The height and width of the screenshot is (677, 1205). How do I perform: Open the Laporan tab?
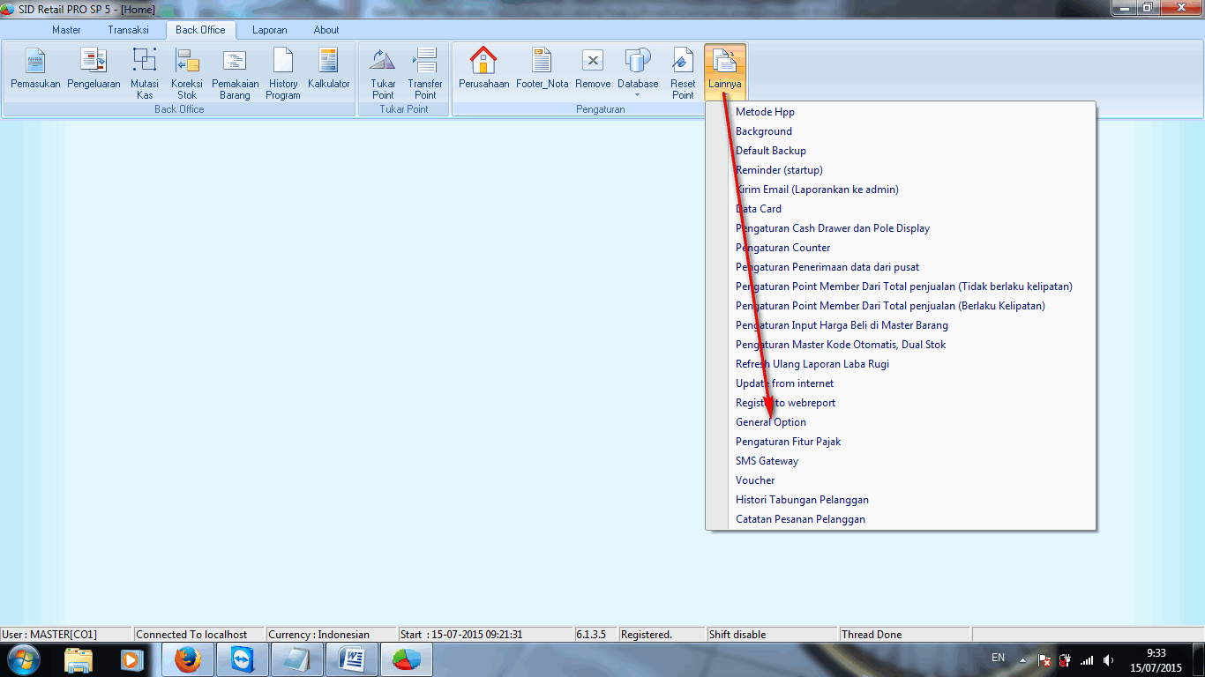[270, 30]
